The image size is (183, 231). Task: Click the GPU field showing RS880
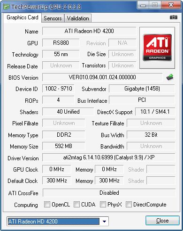click(61, 43)
